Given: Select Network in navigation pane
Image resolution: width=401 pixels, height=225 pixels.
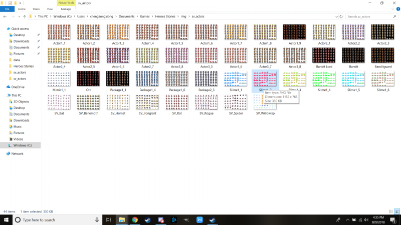Looking at the screenshot, I should click(x=17, y=154).
